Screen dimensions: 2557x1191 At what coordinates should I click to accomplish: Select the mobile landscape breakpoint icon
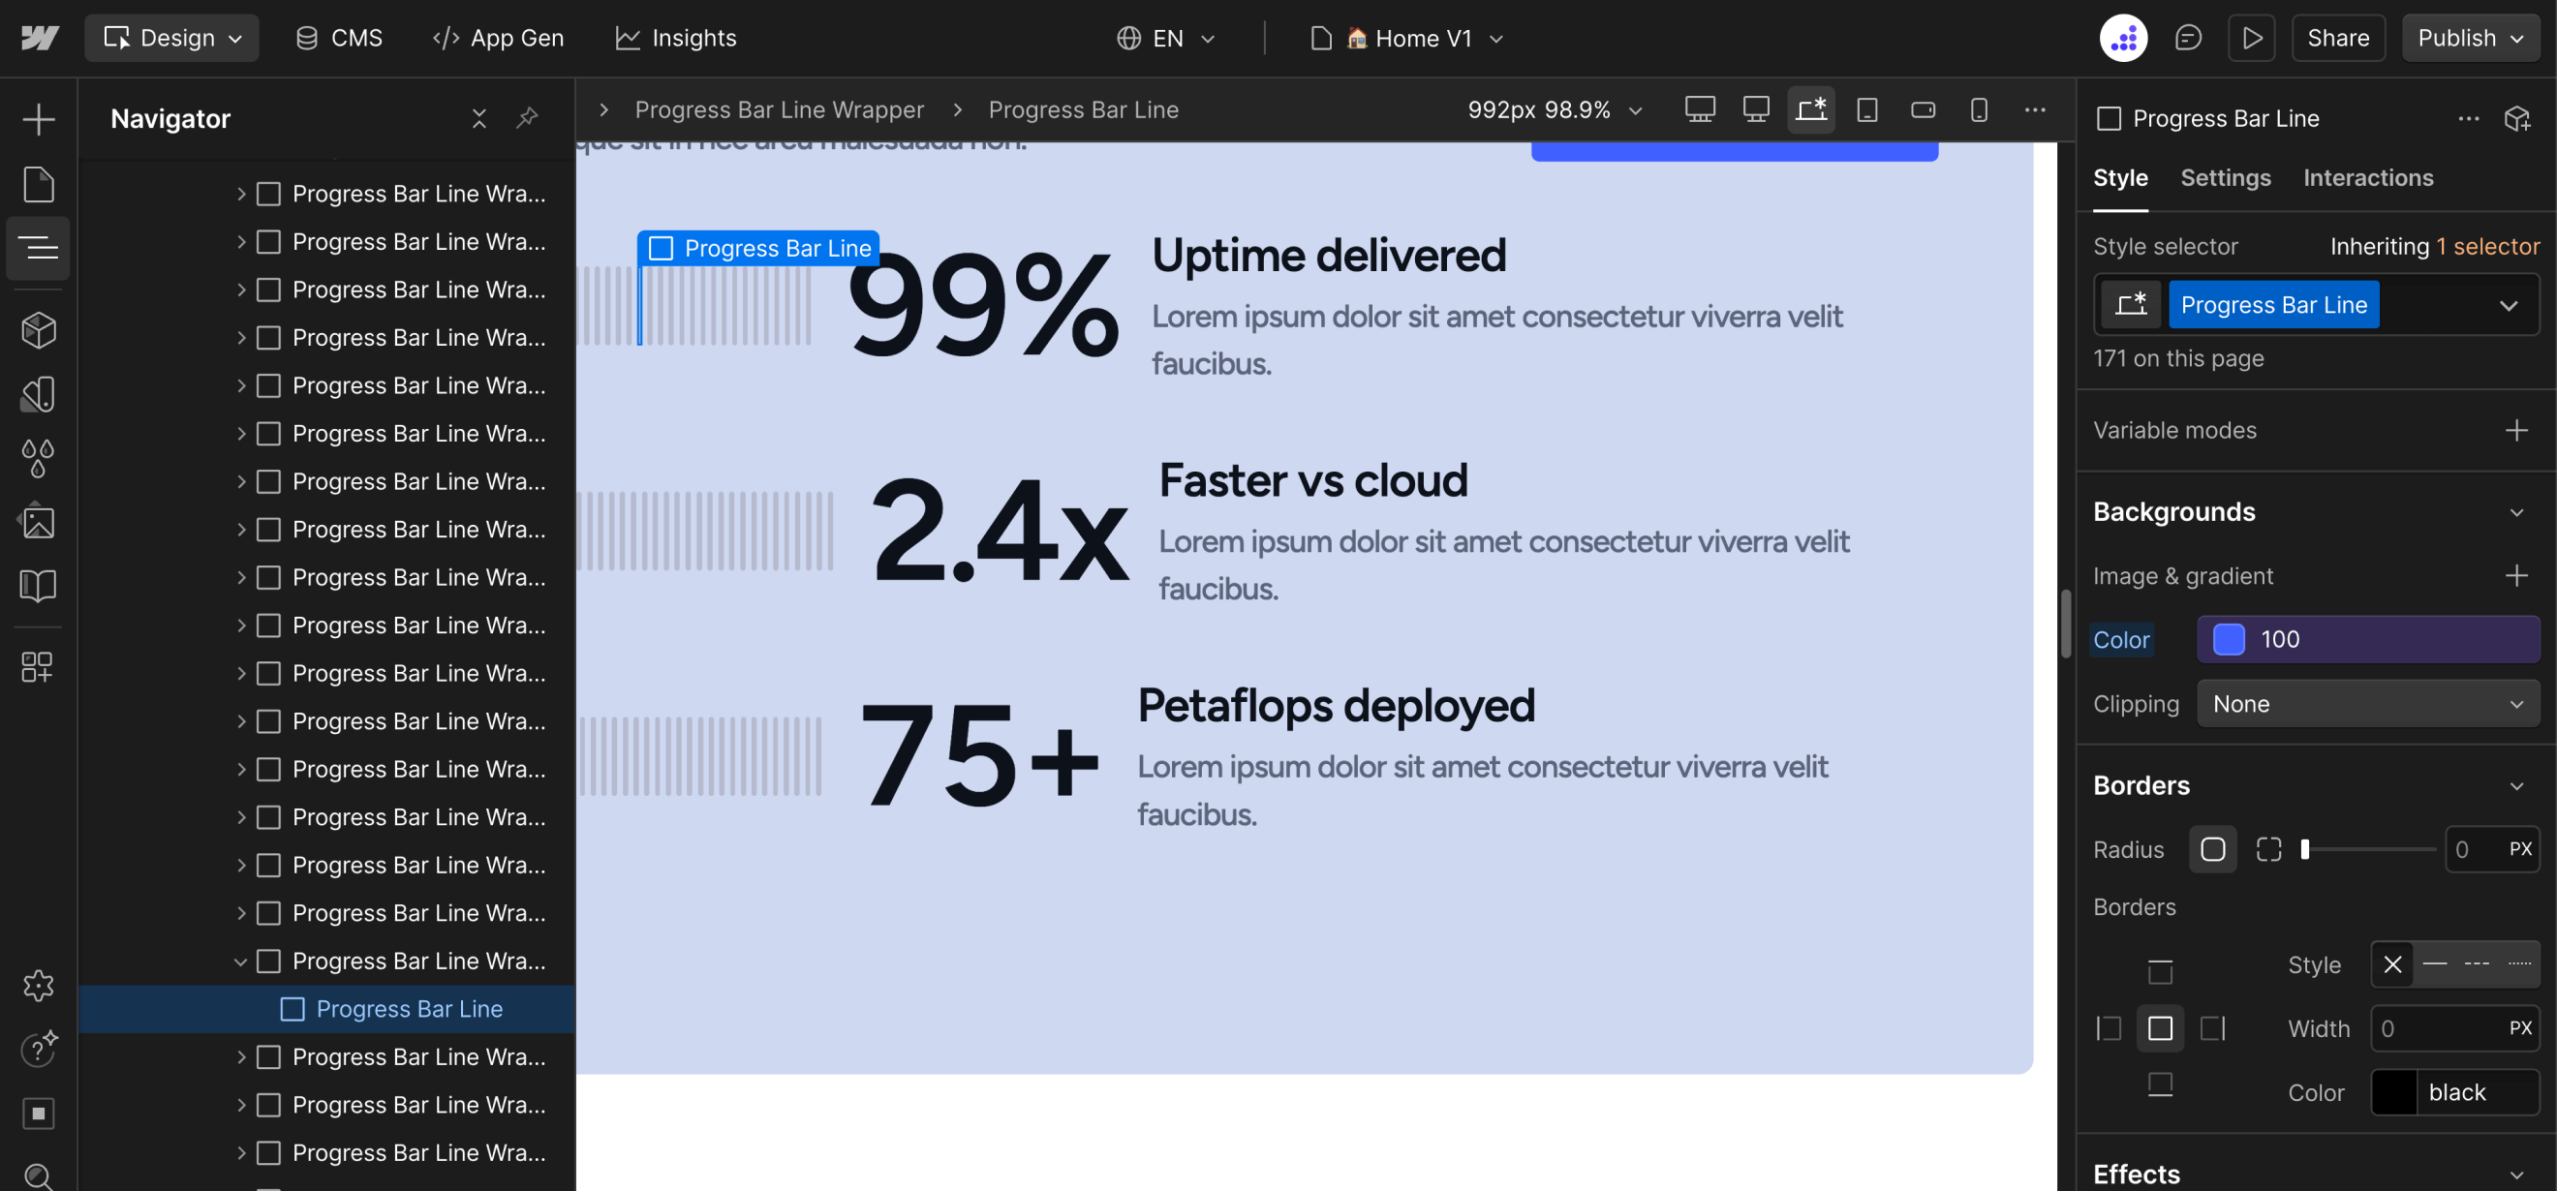click(x=1923, y=109)
